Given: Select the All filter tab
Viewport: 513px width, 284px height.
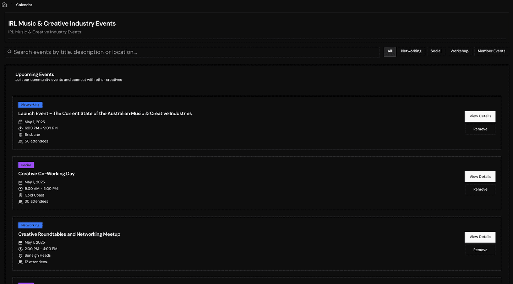Looking at the screenshot, I should pyautogui.click(x=390, y=51).
